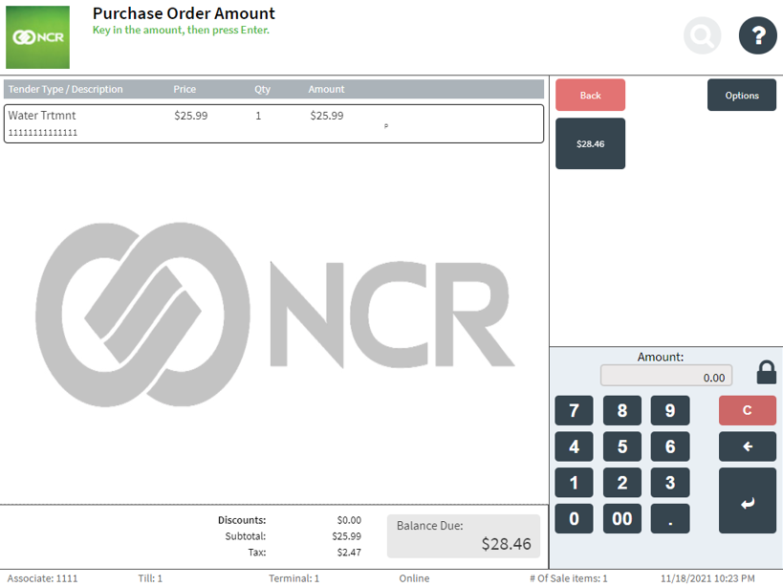Viewport: 783px width, 587px height.
Task: Select the Water Trtmnt line item
Action: click(x=273, y=123)
